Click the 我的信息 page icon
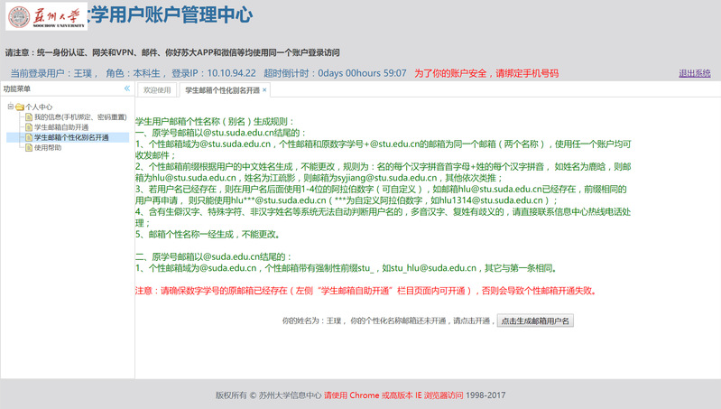The image size is (721, 409). pos(28,117)
